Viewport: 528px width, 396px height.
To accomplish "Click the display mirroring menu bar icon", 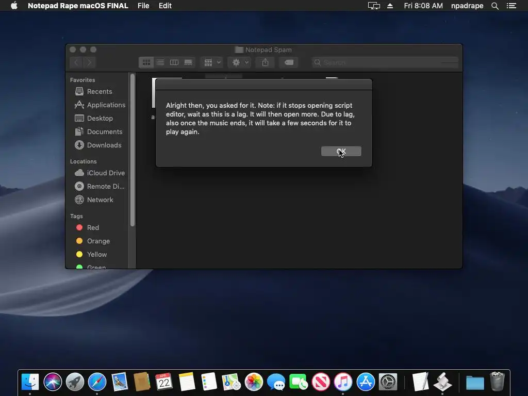I will [x=374, y=6].
